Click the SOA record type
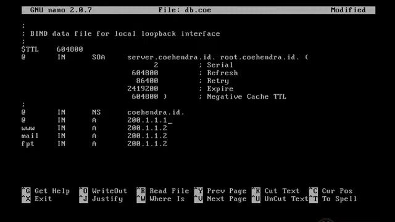 [x=99, y=57]
